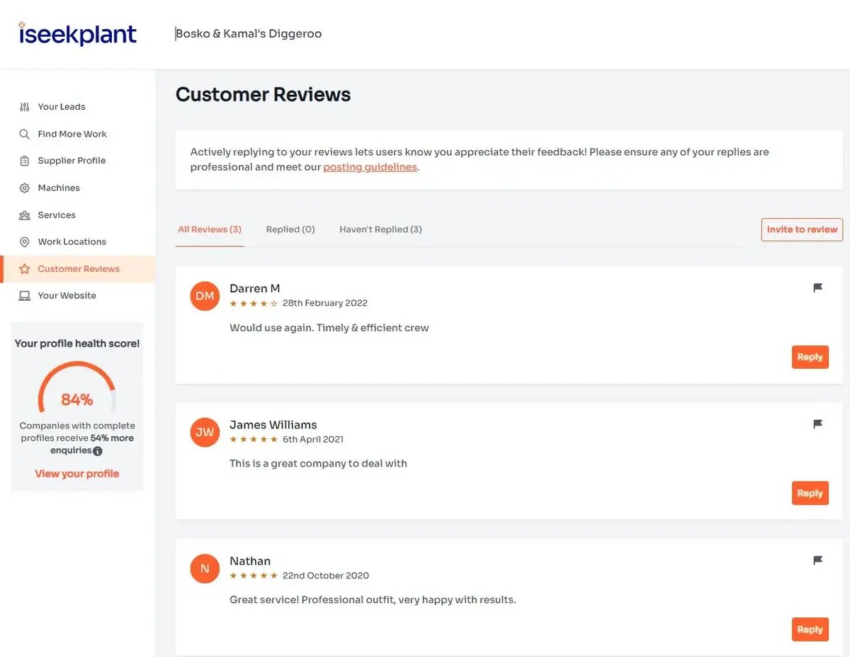Click the 84% profile health gauge

click(77, 389)
